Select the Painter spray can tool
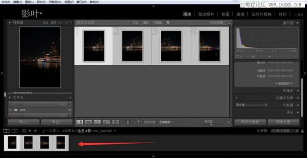The height and width of the screenshot is (158, 307). click(x=128, y=122)
